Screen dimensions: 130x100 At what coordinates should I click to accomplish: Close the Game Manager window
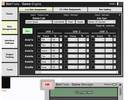pos(120,85)
